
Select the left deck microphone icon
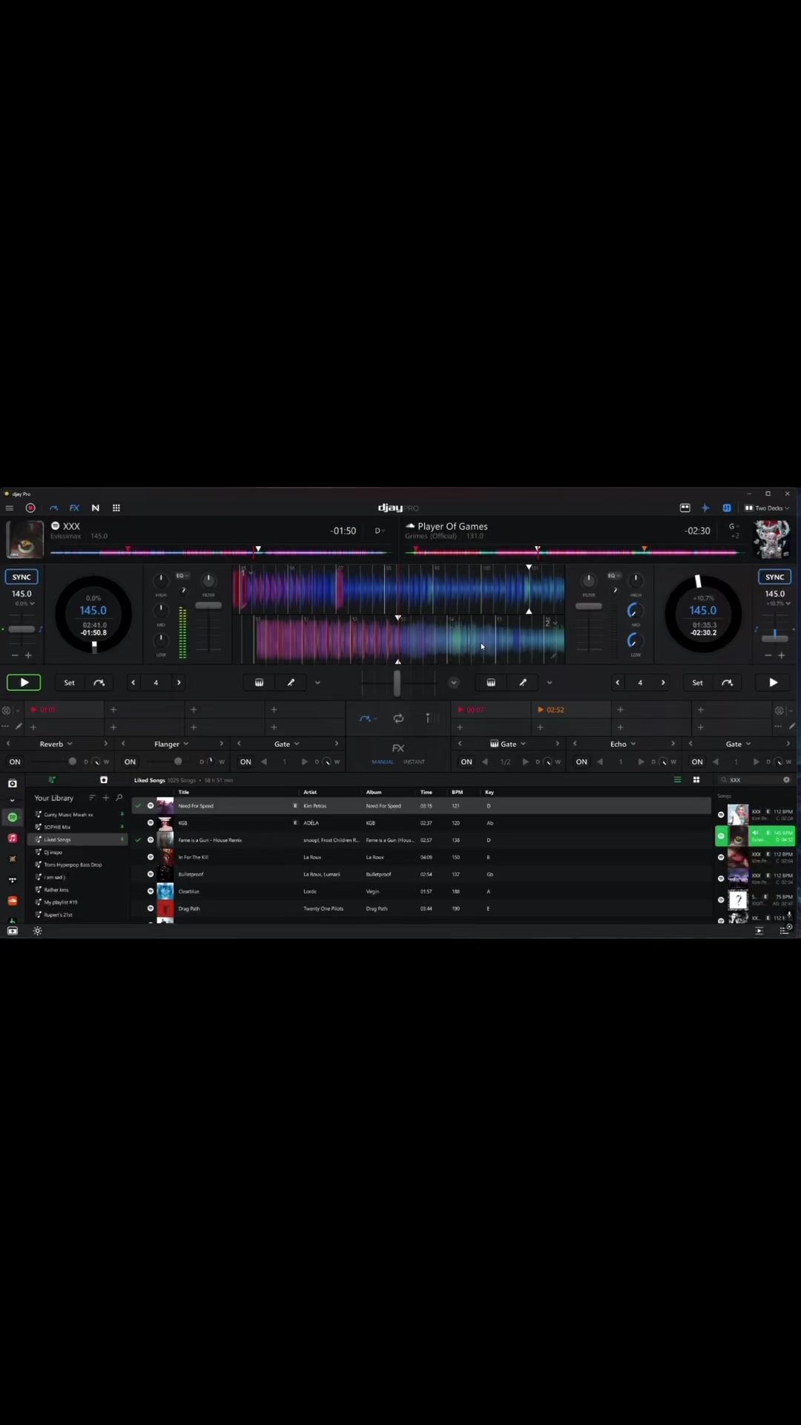click(x=291, y=683)
